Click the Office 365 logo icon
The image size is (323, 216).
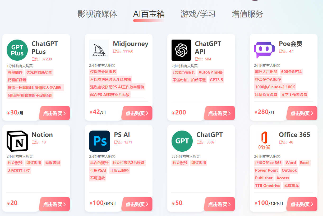[x=264, y=141]
